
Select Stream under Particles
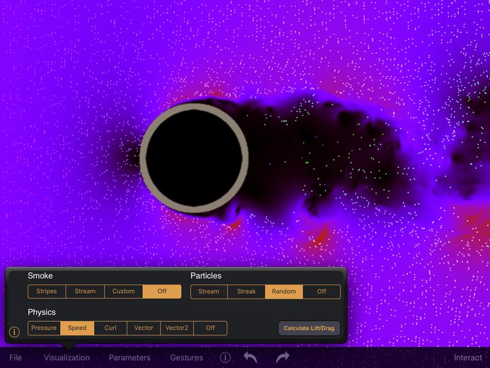(209, 292)
